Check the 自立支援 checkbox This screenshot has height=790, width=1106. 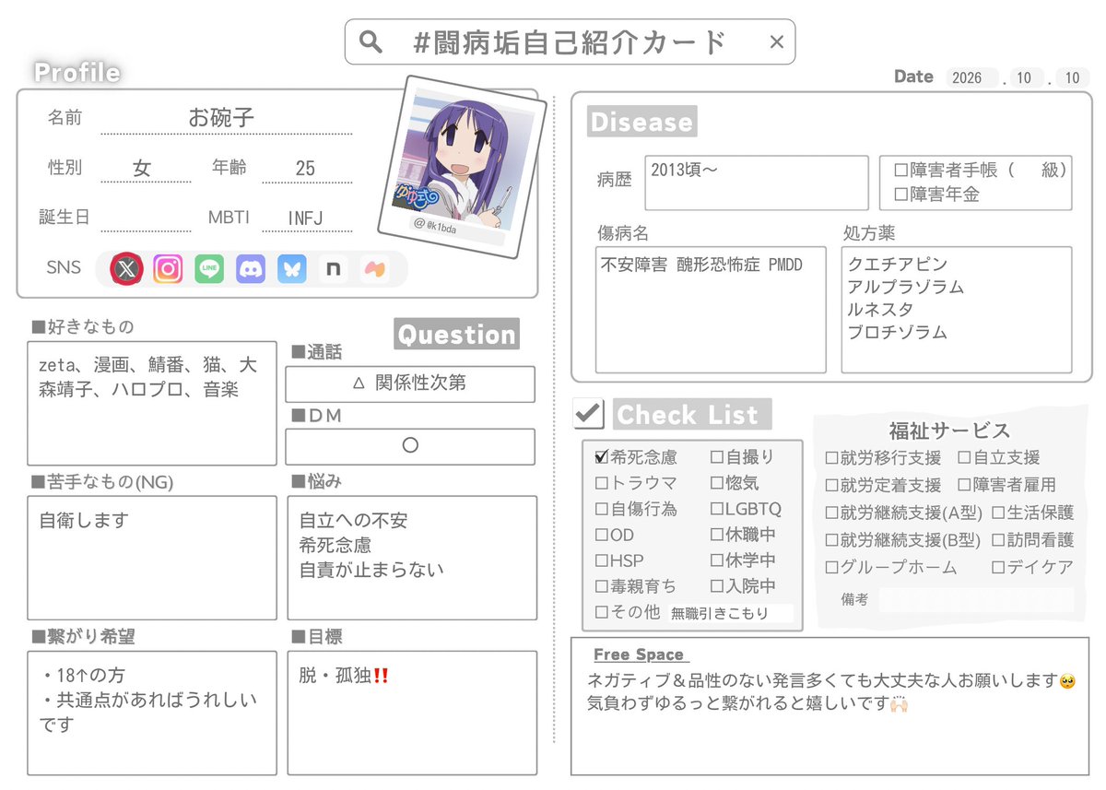[x=964, y=457]
